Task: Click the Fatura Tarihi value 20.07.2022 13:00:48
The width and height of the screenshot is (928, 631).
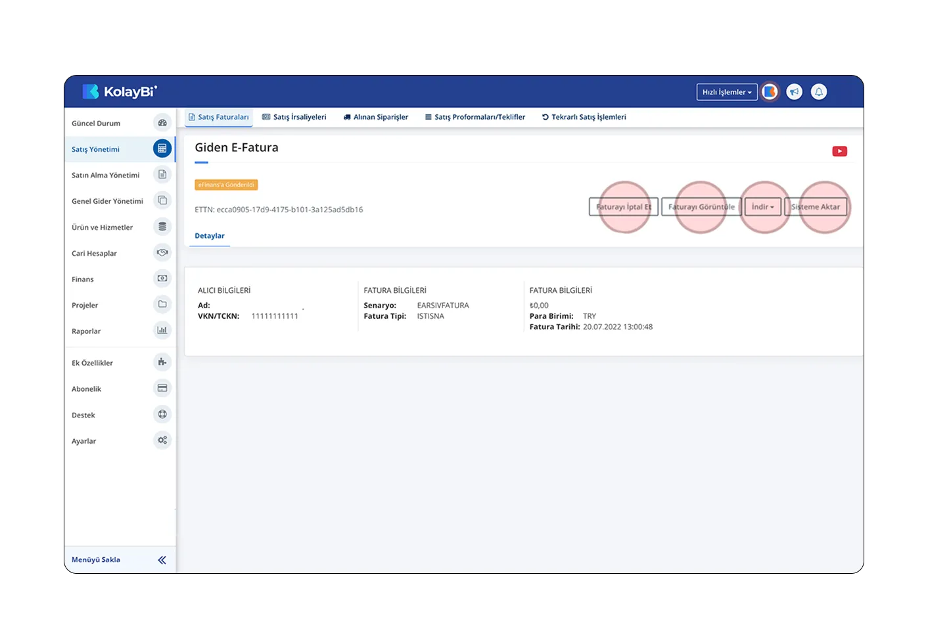Action: pos(618,327)
